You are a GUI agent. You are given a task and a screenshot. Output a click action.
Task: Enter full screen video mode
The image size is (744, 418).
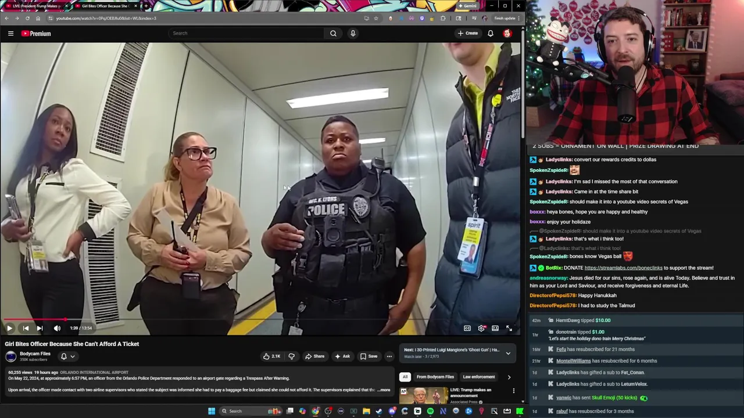pyautogui.click(x=509, y=328)
